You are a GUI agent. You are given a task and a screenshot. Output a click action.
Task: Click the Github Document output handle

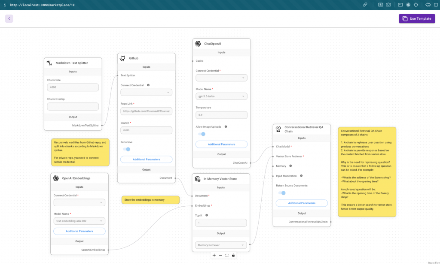[175, 178]
